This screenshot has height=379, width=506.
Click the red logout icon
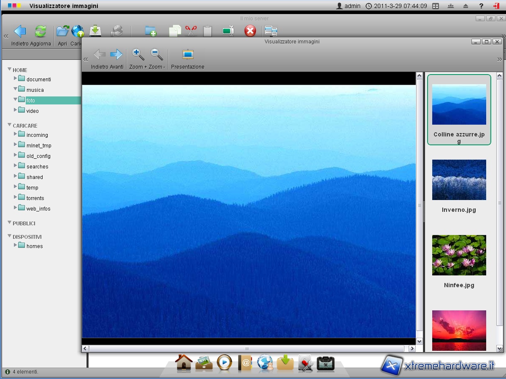pyautogui.click(x=496, y=6)
